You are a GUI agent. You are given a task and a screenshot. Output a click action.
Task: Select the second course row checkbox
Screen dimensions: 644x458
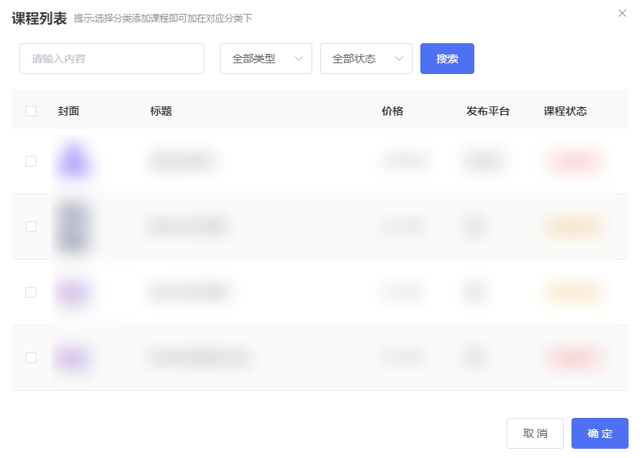31,227
